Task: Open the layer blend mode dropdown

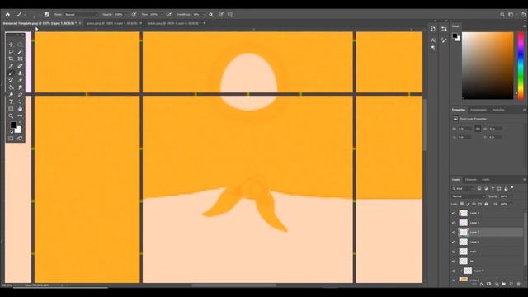Action: 468,196
